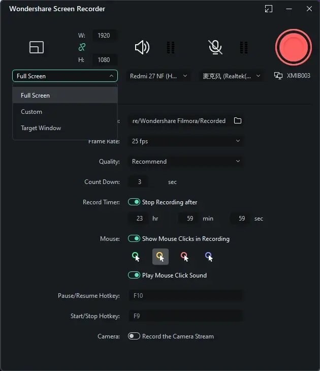This screenshot has height=371, width=320.
Task: Open the 25 fps Frame Rate dropdown
Action: 186,141
